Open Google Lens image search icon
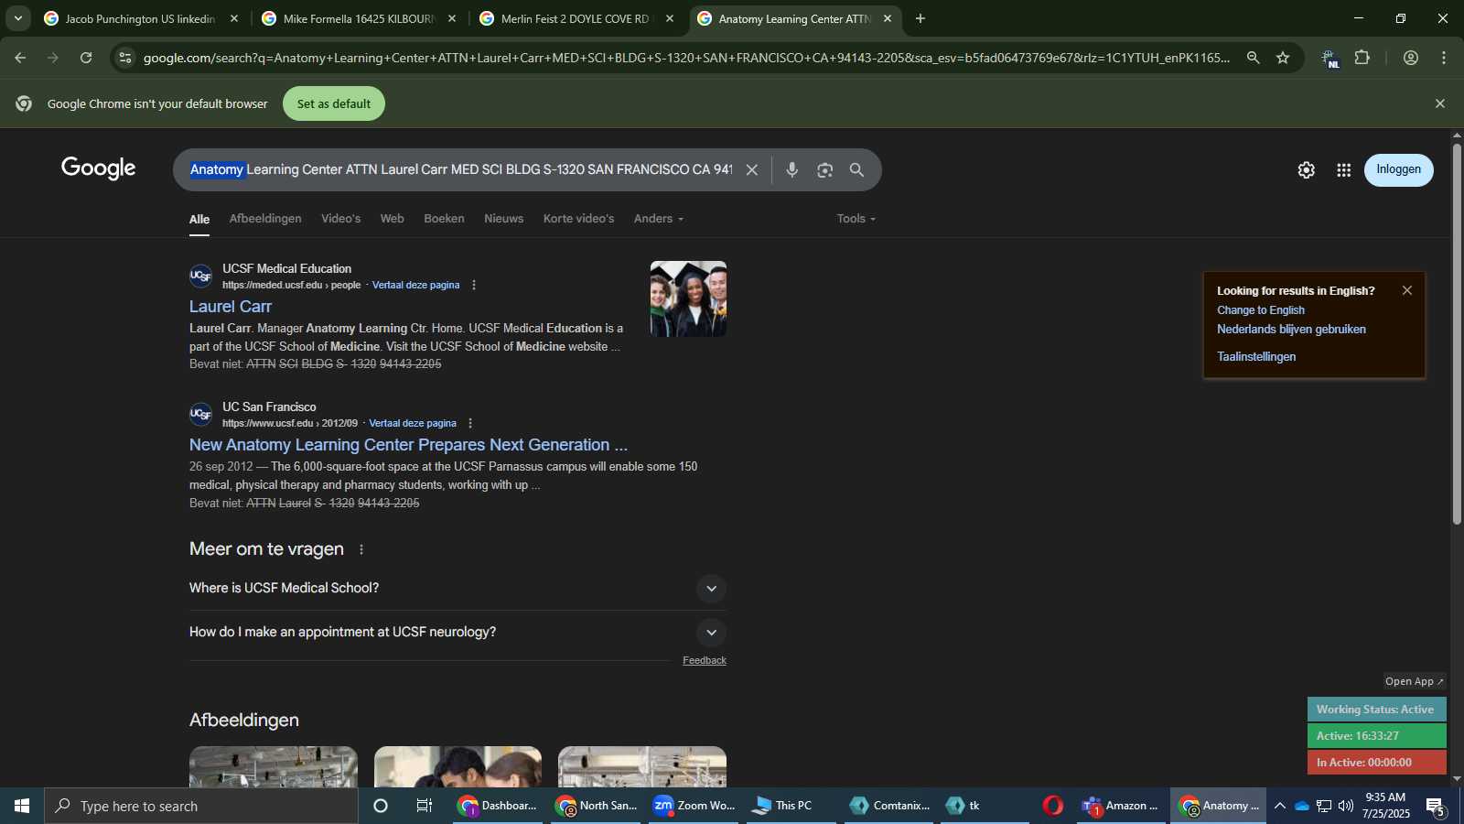This screenshot has width=1464, height=824. click(x=824, y=170)
